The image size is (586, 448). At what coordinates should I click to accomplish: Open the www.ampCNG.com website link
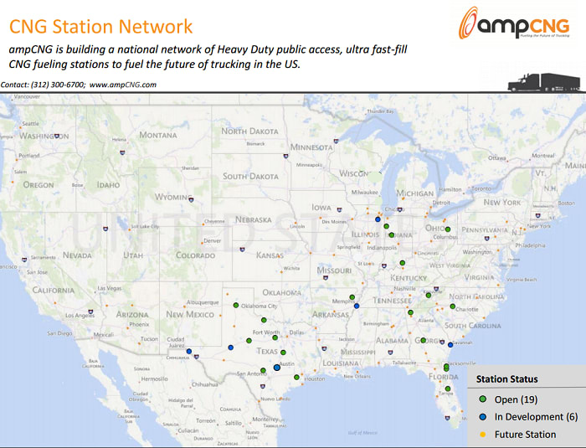122,85
